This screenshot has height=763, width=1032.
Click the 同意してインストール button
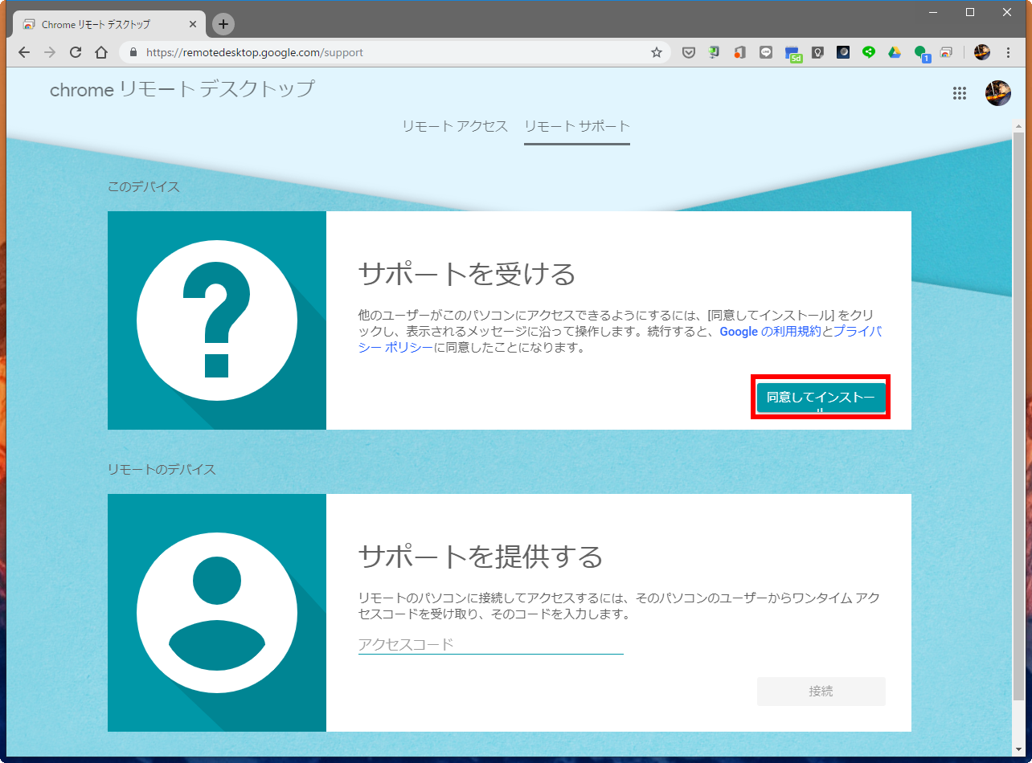coord(821,398)
